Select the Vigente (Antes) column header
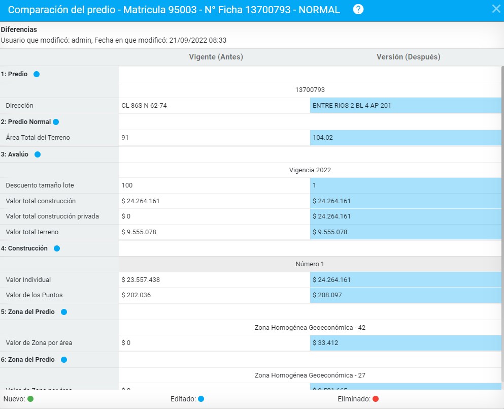Viewport: 504px width, 409px height. coord(216,57)
